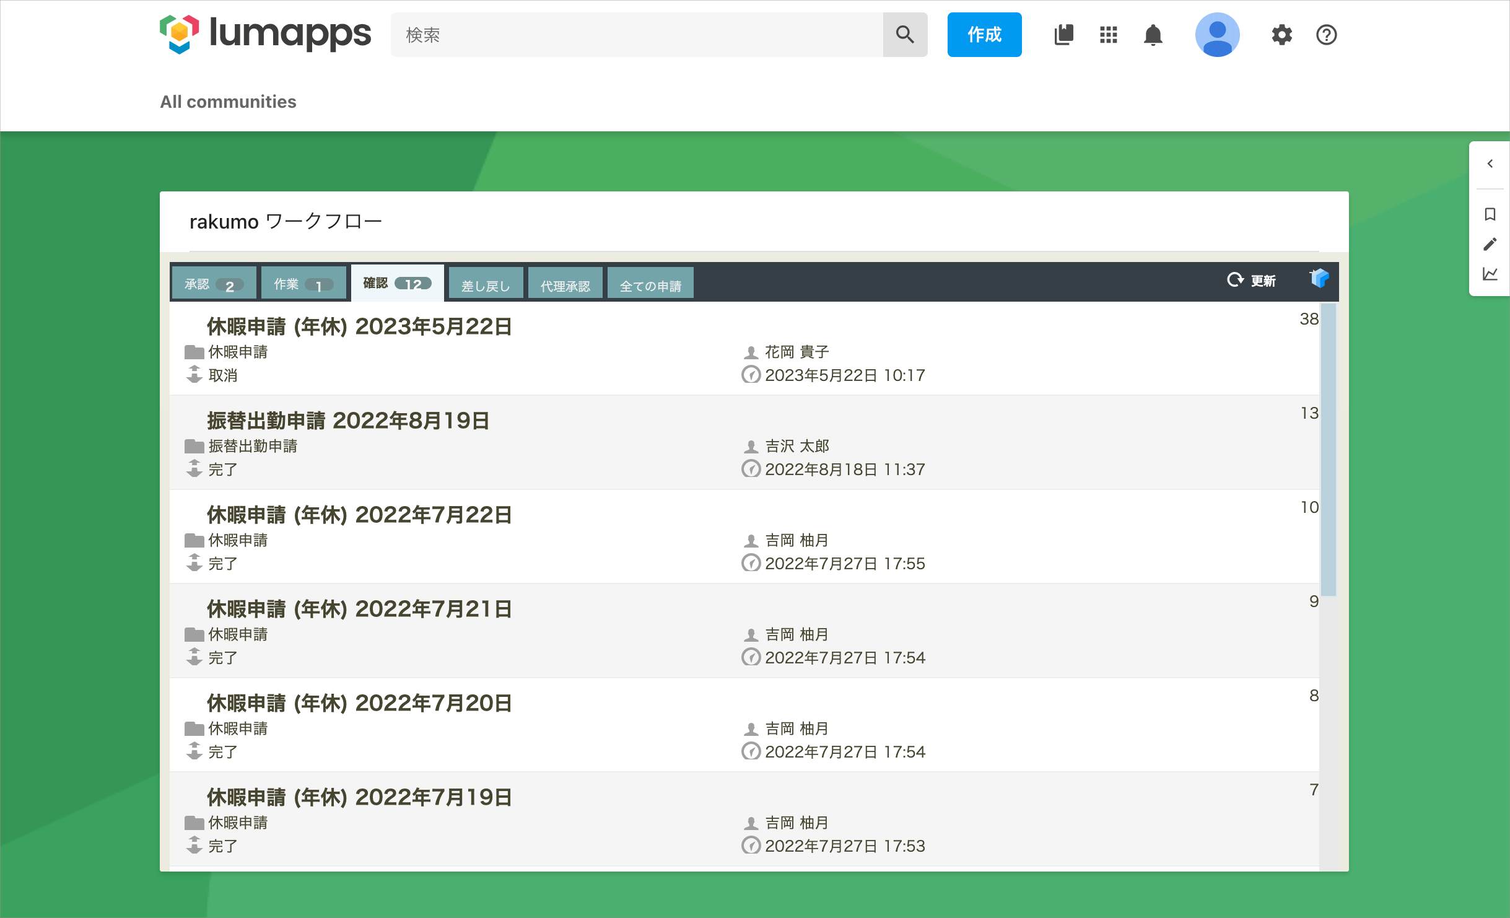Click the pencil edit icon
The width and height of the screenshot is (1510, 918).
[1490, 244]
